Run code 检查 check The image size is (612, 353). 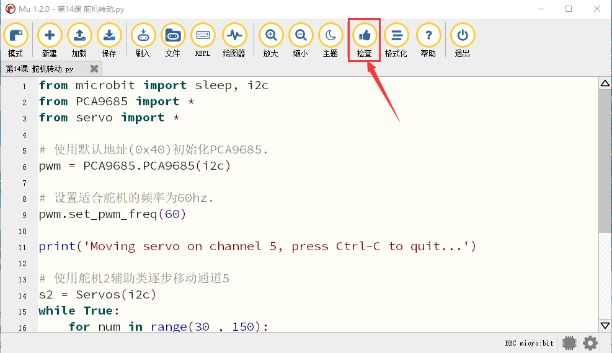pos(364,40)
